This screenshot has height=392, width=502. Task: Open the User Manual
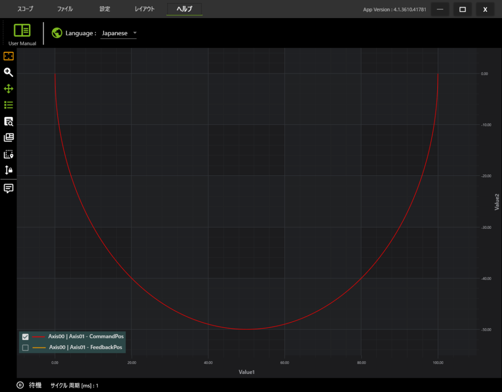(x=22, y=33)
